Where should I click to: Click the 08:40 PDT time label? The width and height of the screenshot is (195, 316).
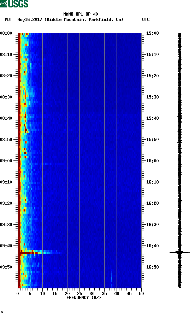pyautogui.click(x=6, y=118)
